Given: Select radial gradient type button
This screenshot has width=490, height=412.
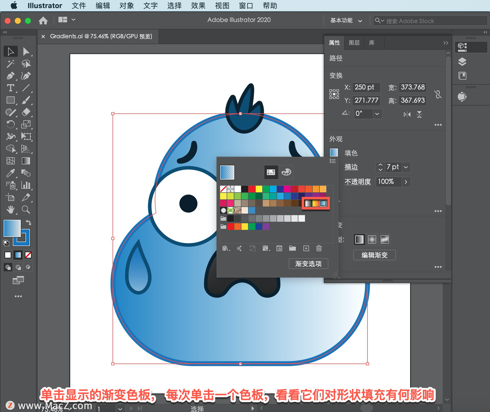Looking at the screenshot, I should tap(372, 239).
